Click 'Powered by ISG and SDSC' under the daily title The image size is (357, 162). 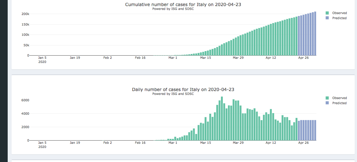(173, 94)
